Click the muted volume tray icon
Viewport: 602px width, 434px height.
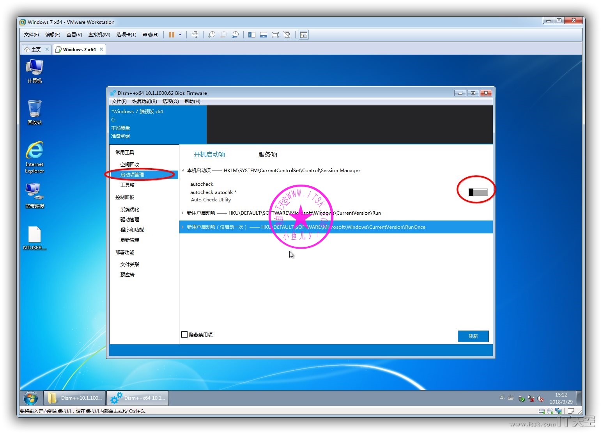(540, 398)
